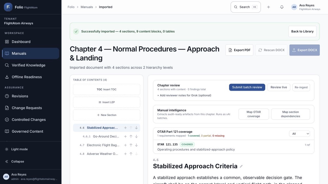This screenshot has width=328, height=184.
Task: Move Go-Around Decision section down
Action: 136,137
